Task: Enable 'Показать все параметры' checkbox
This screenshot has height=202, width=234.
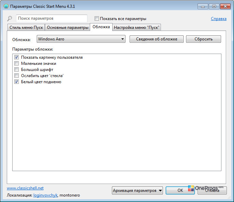Action: tap(97, 19)
